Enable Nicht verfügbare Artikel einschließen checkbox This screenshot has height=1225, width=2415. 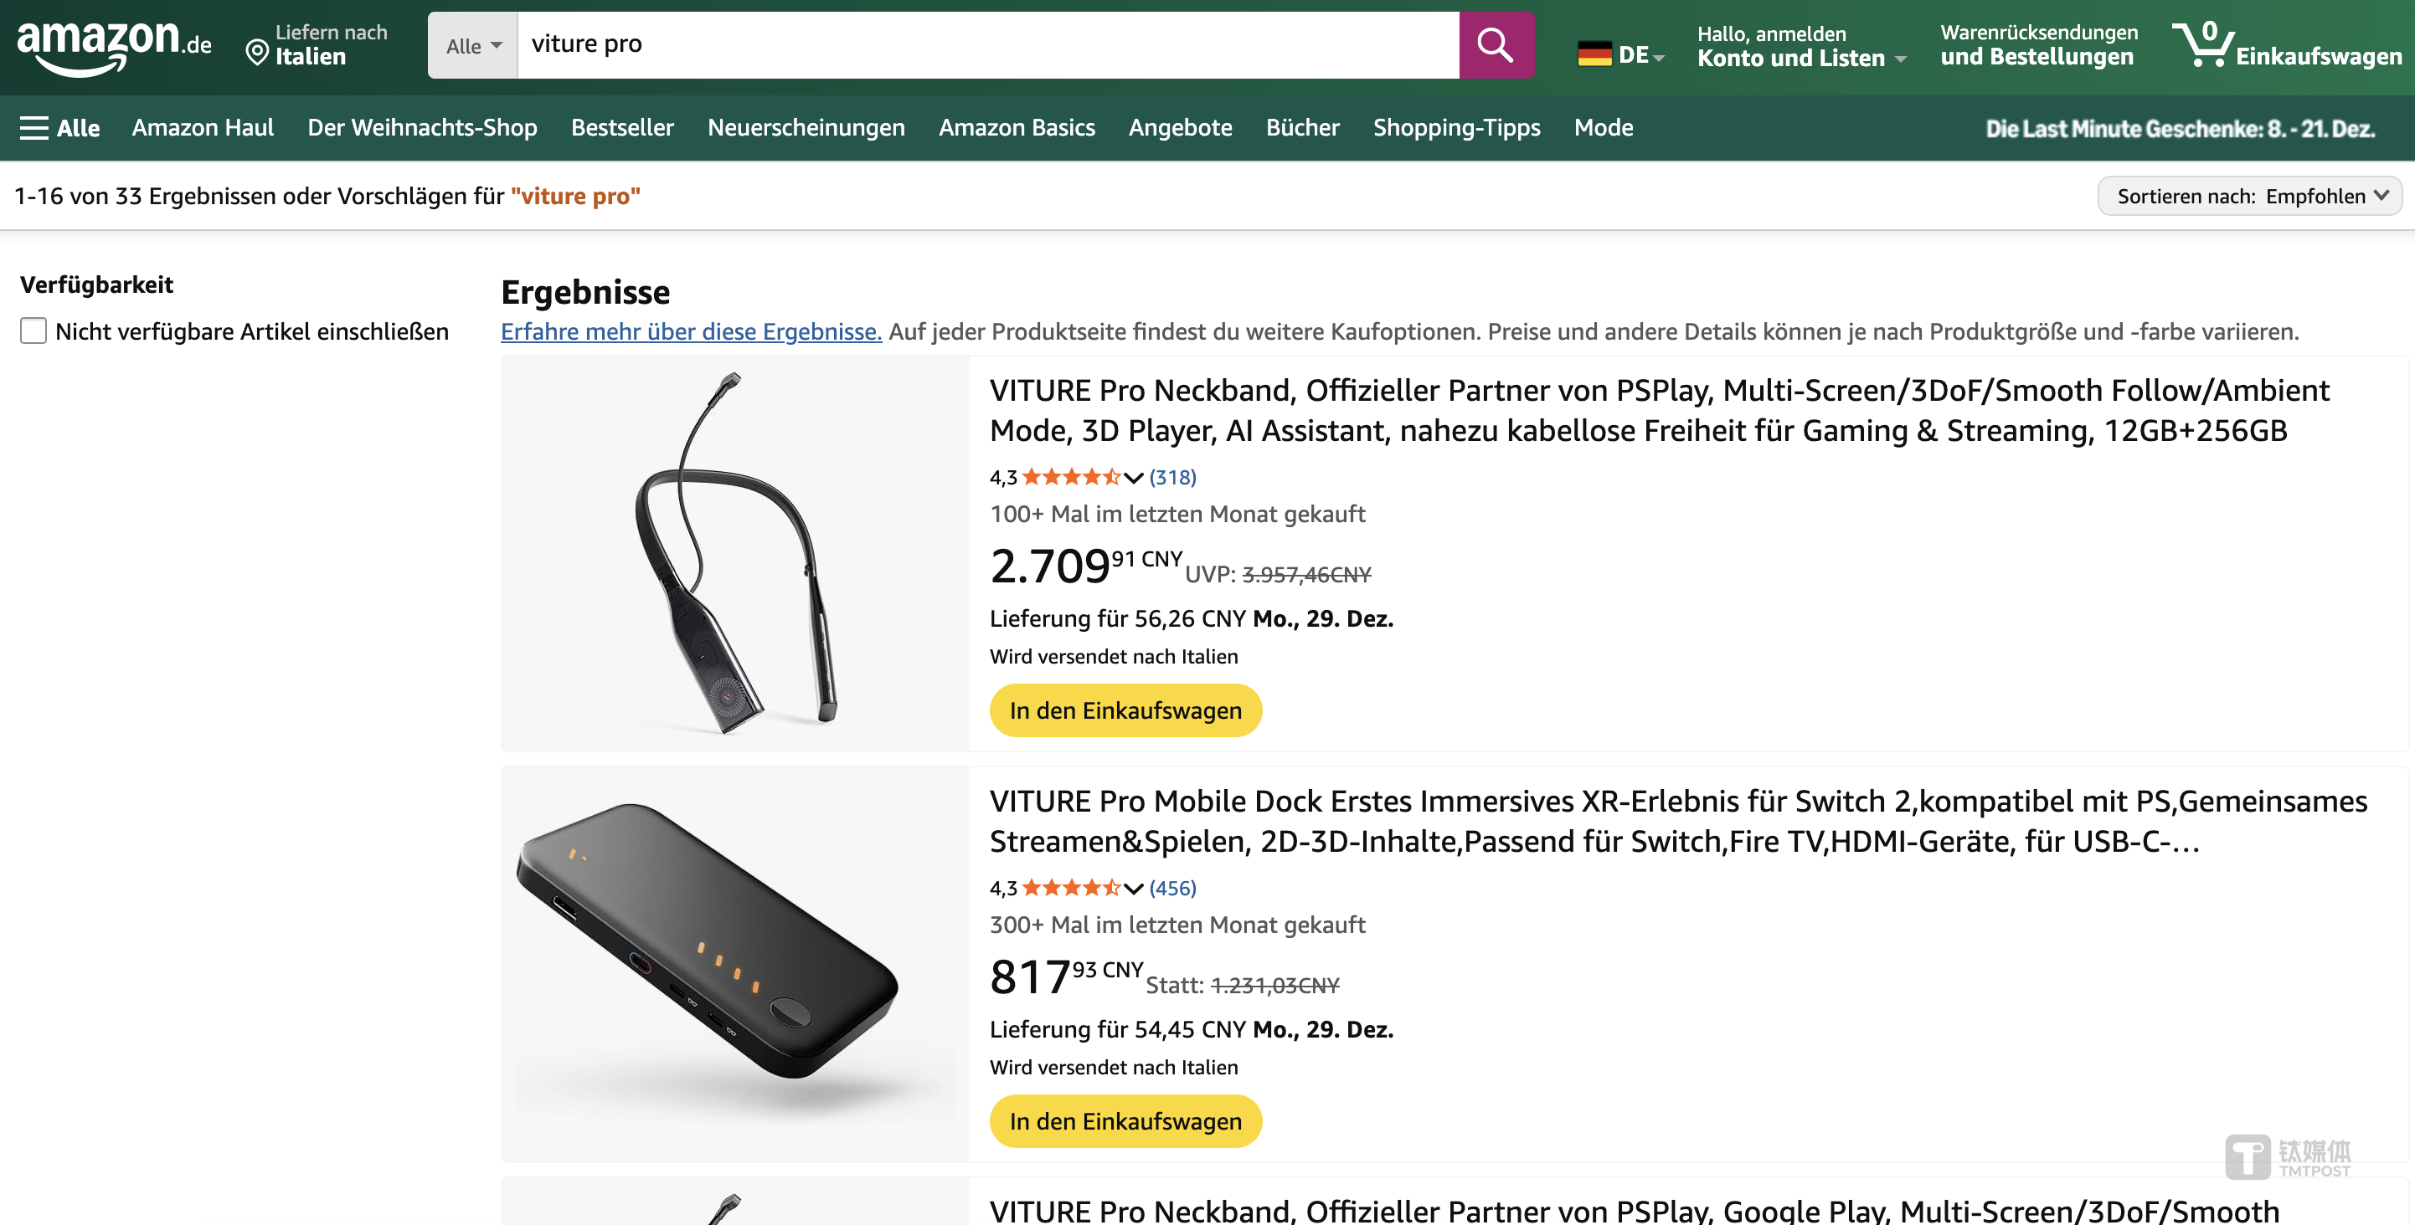[x=33, y=331]
